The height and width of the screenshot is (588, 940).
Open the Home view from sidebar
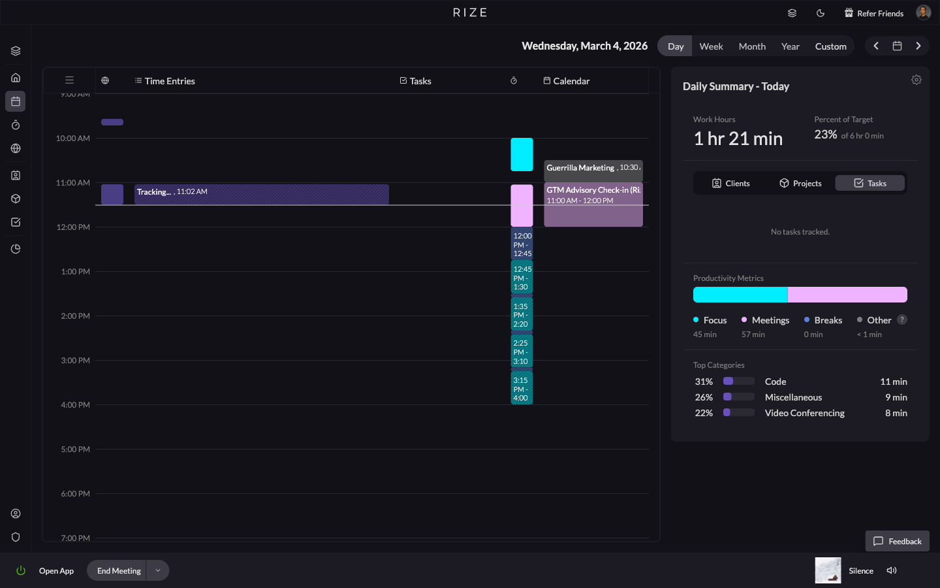16,77
